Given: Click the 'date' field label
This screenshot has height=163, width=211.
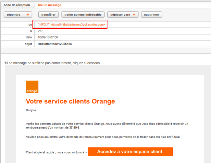Looking at the screenshot, I should point(29,37).
